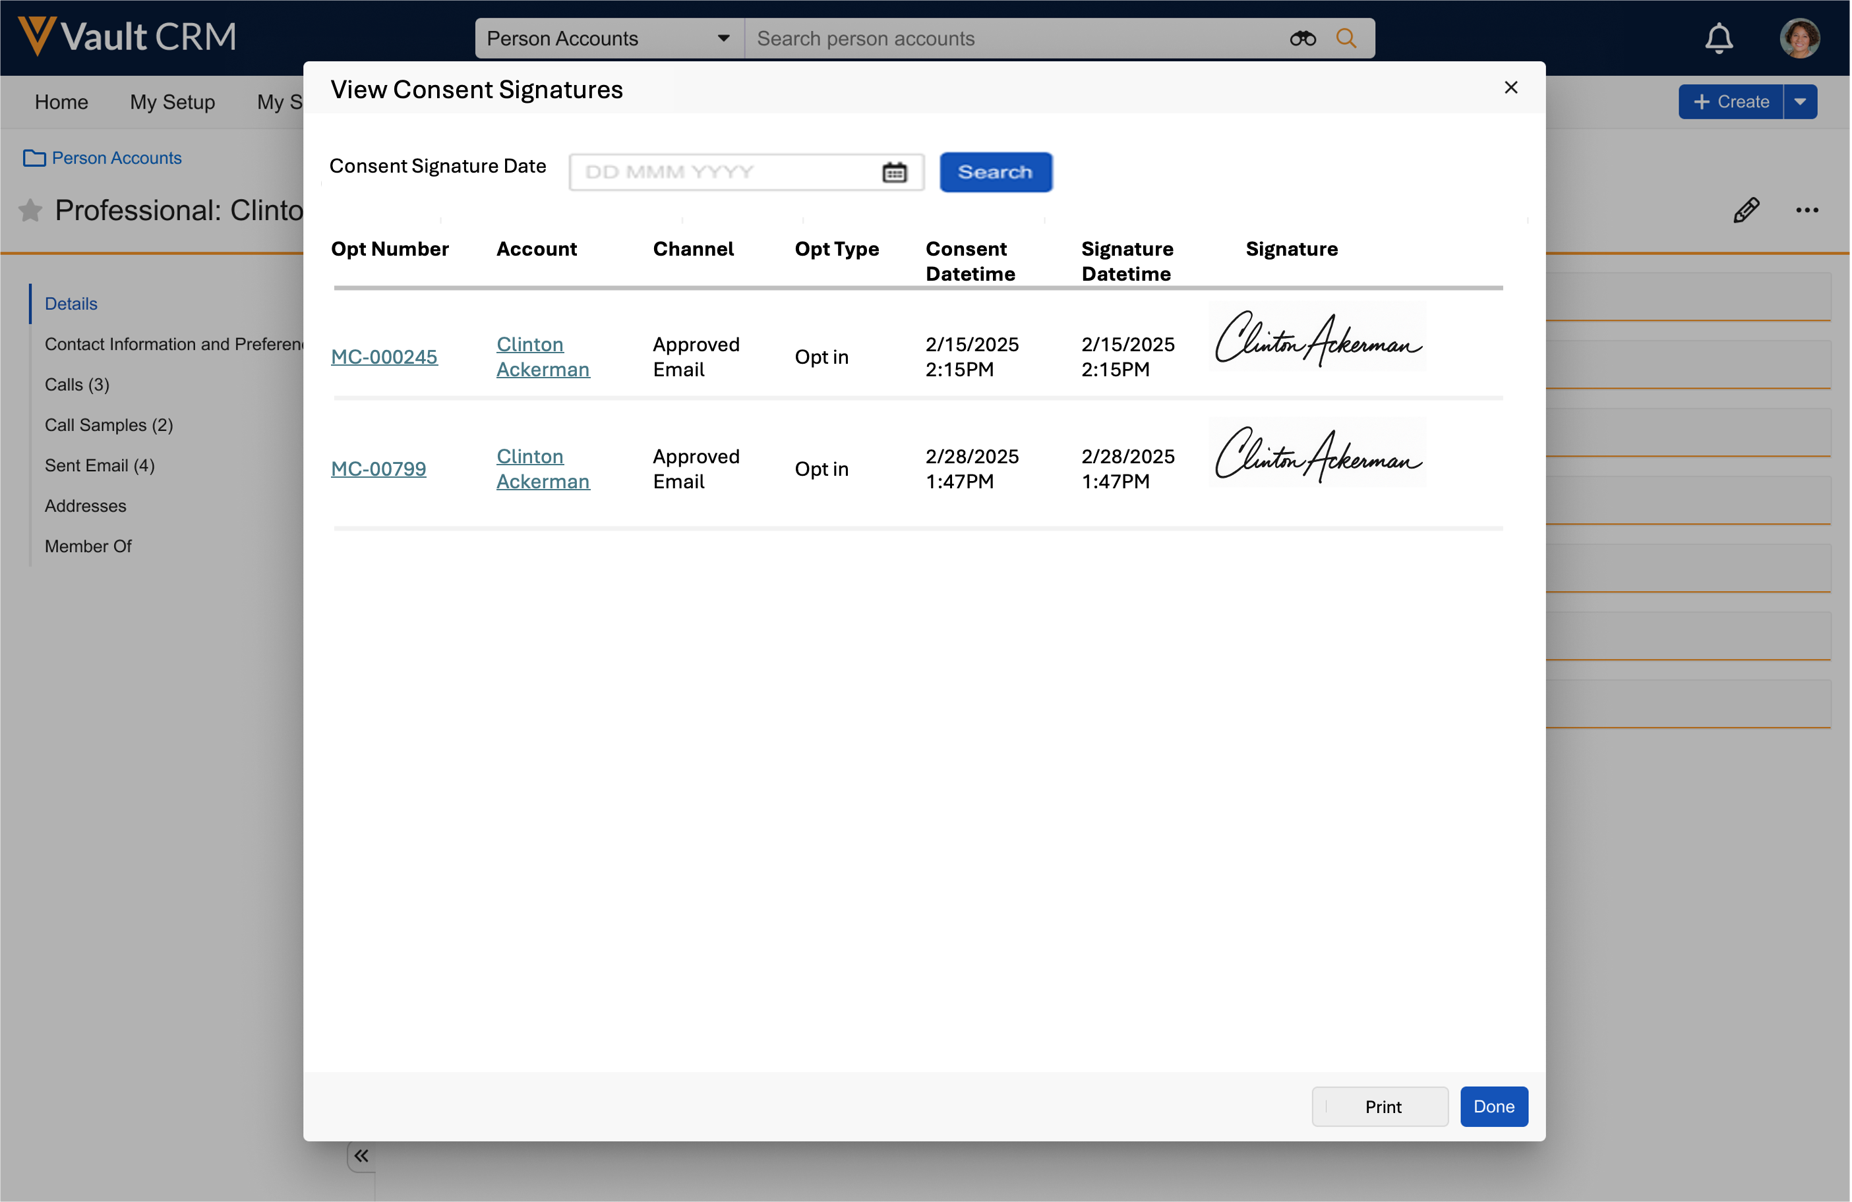
Task: Open the notifications bell
Action: click(x=1718, y=38)
